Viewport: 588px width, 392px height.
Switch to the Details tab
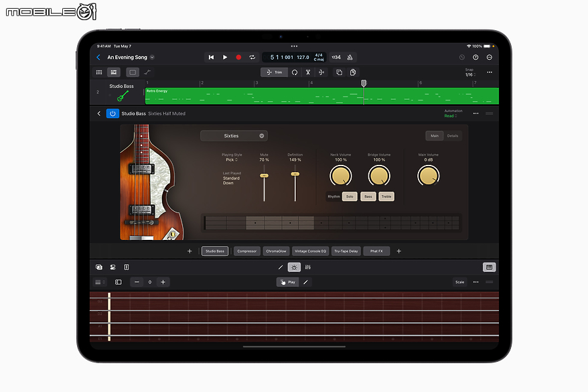453,136
